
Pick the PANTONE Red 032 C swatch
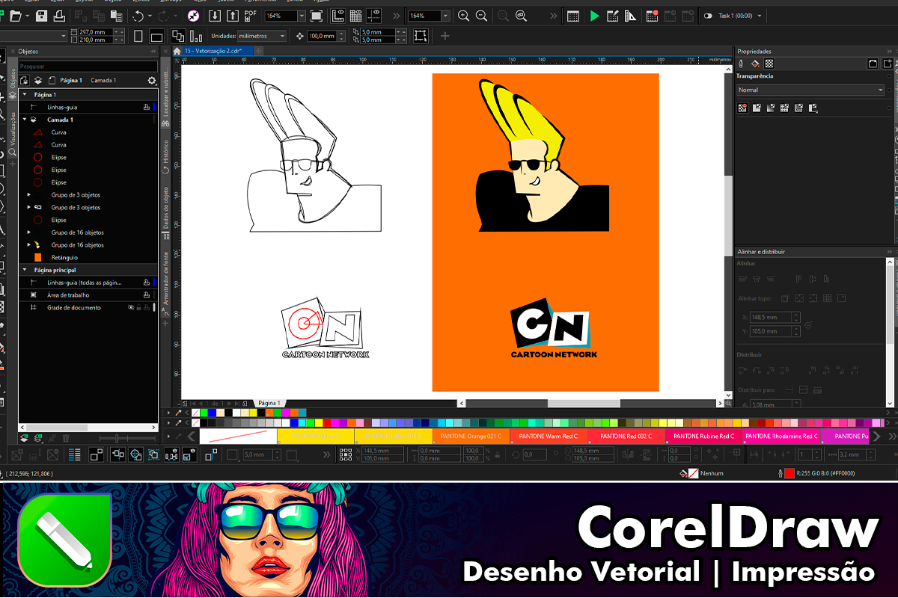click(x=626, y=436)
